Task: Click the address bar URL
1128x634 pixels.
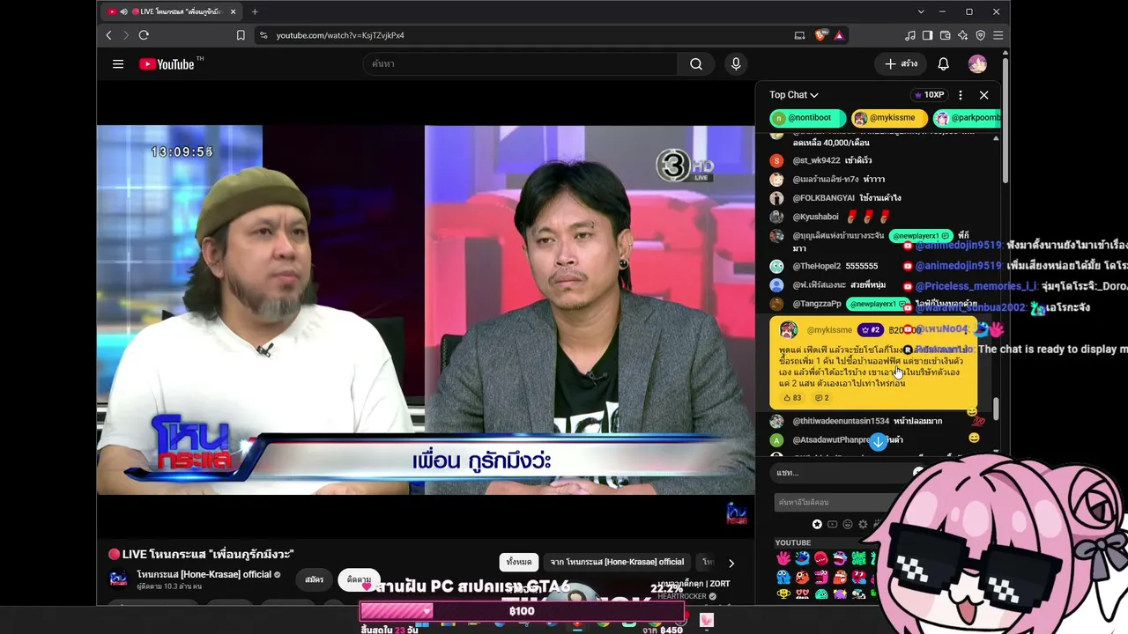Action: tap(340, 35)
